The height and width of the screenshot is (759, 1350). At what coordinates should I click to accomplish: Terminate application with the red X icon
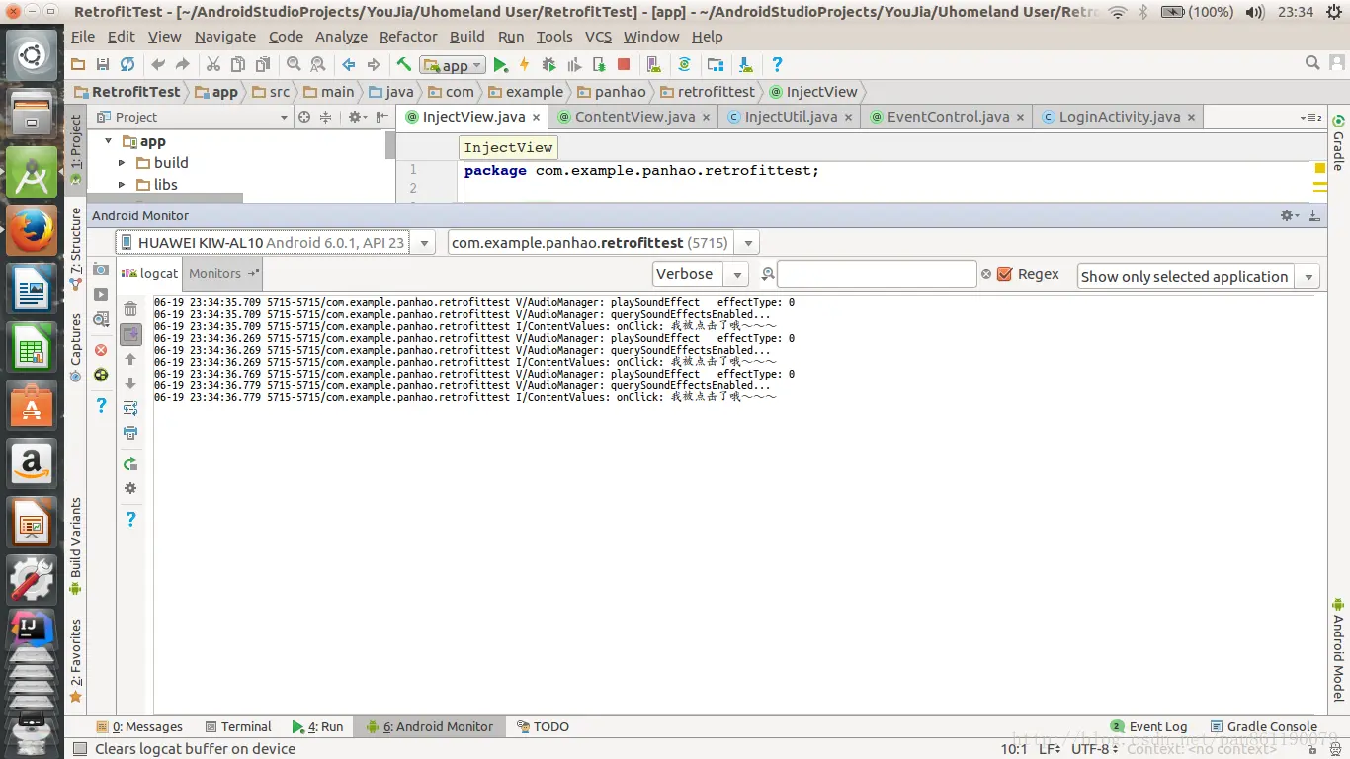(x=101, y=350)
